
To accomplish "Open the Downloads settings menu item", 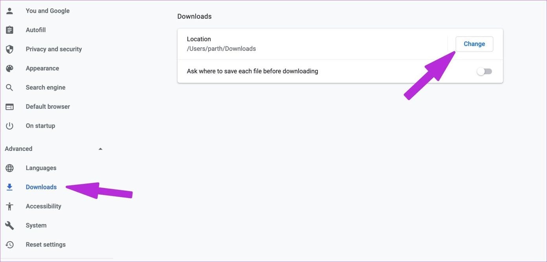I will pyautogui.click(x=41, y=187).
